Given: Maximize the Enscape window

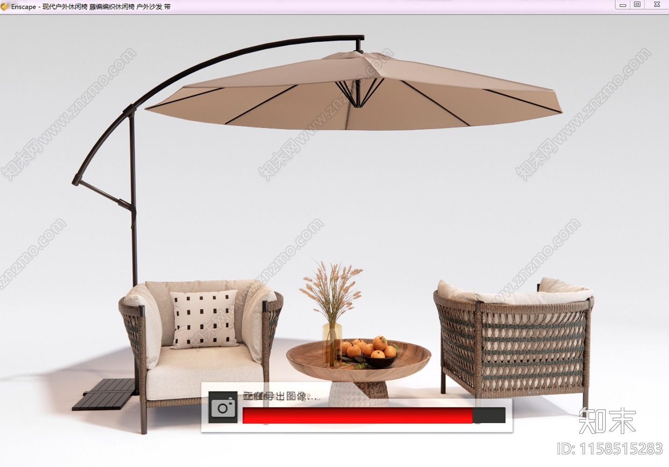Looking at the screenshot, I should [x=637, y=5].
